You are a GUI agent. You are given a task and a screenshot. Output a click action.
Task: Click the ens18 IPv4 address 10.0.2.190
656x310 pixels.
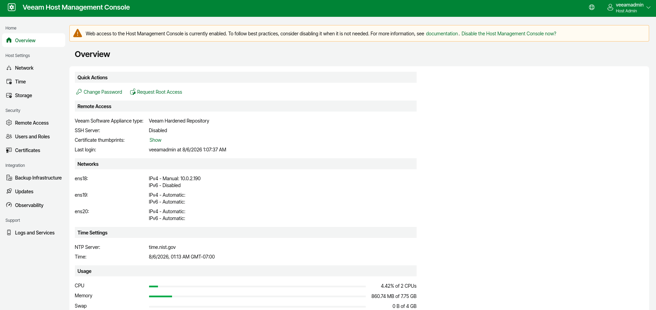[191, 179]
